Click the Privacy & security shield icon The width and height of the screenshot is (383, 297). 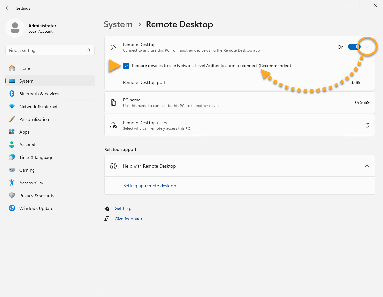point(12,196)
